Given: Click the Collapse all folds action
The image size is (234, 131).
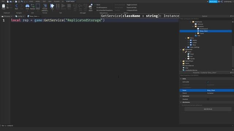Looking at the screenshot, I should [132, 11].
